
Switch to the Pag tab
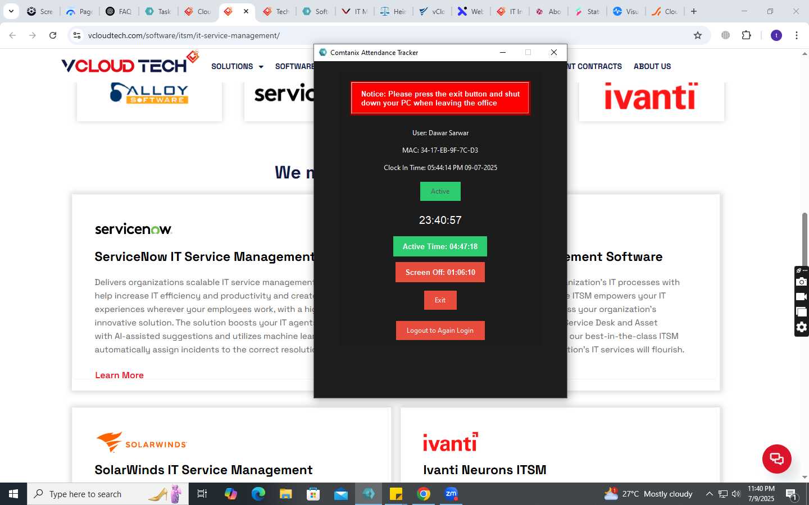pos(79,11)
